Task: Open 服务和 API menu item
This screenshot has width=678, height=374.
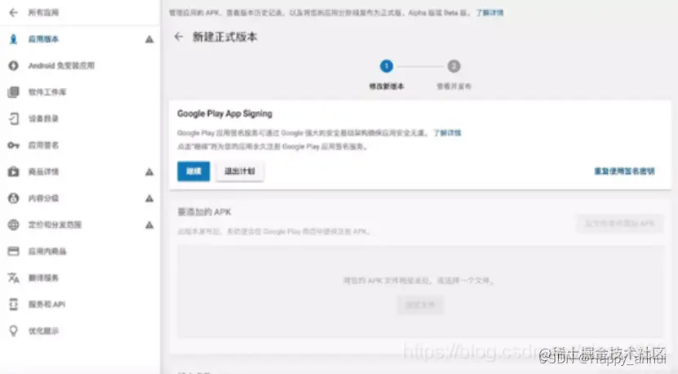Action: click(47, 305)
